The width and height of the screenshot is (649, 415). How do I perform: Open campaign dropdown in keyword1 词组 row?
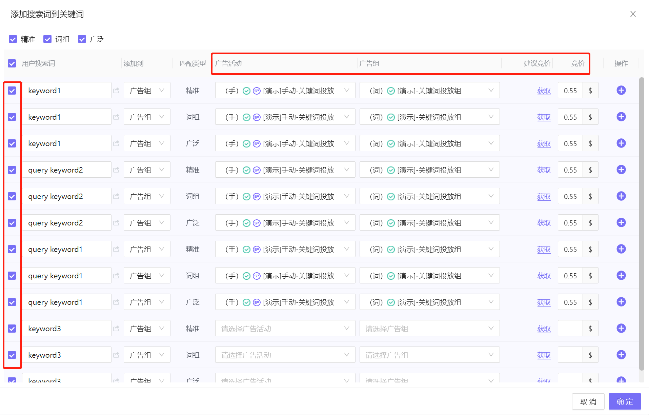pos(285,117)
